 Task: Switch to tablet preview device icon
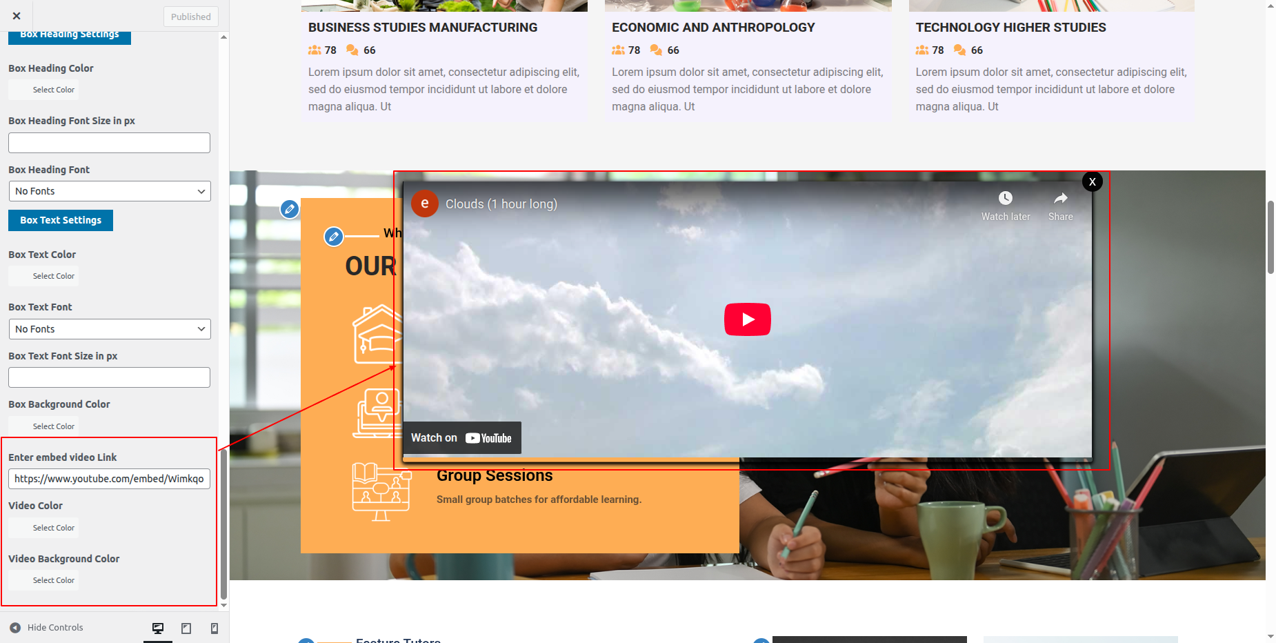[x=186, y=628]
